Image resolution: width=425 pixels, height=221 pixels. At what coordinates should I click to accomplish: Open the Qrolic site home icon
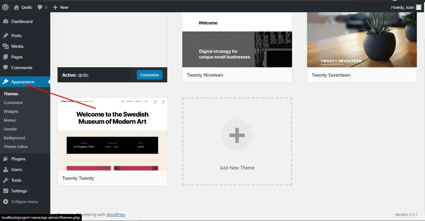coord(16,7)
